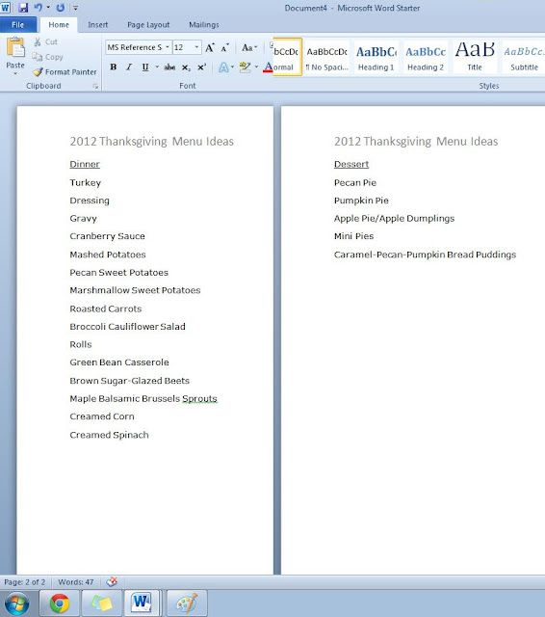This screenshot has width=545, height=617.
Task: Apply the Normal style
Action: [x=286, y=57]
